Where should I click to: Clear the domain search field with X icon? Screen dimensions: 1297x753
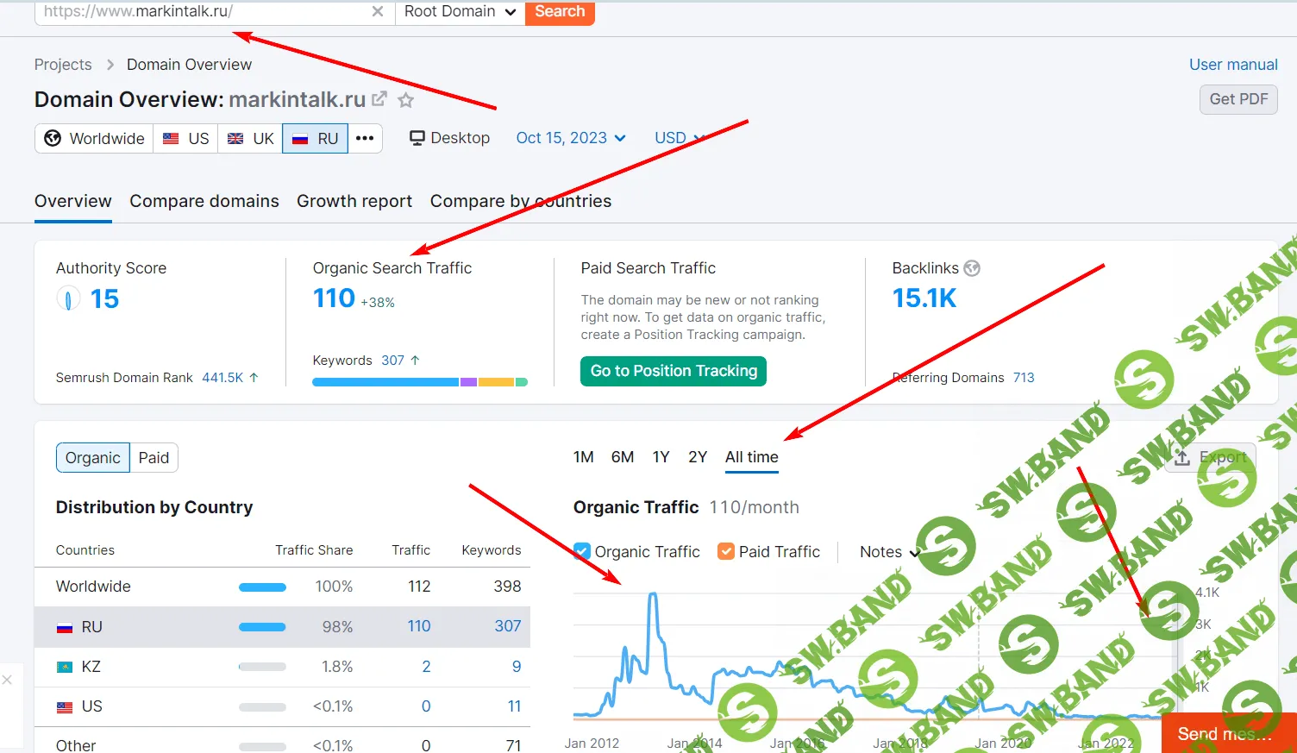click(378, 12)
